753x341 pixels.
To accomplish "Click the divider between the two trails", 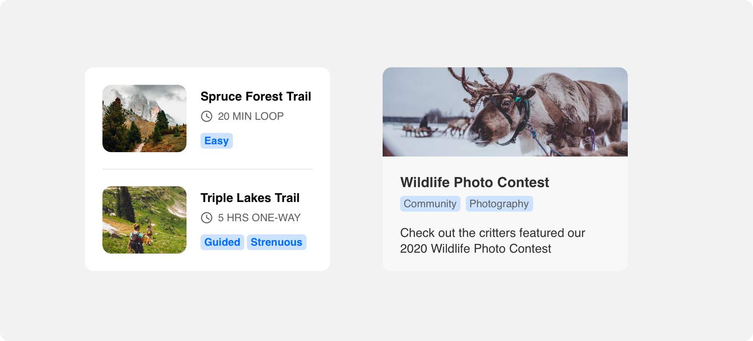I will (208, 169).
